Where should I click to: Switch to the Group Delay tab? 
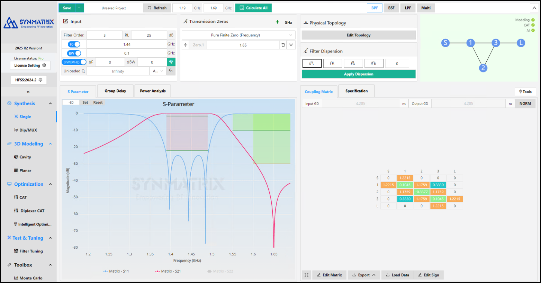(x=115, y=91)
